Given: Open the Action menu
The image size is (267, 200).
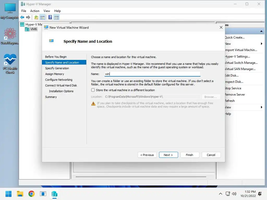Looking at the screenshot, I should [35, 11].
